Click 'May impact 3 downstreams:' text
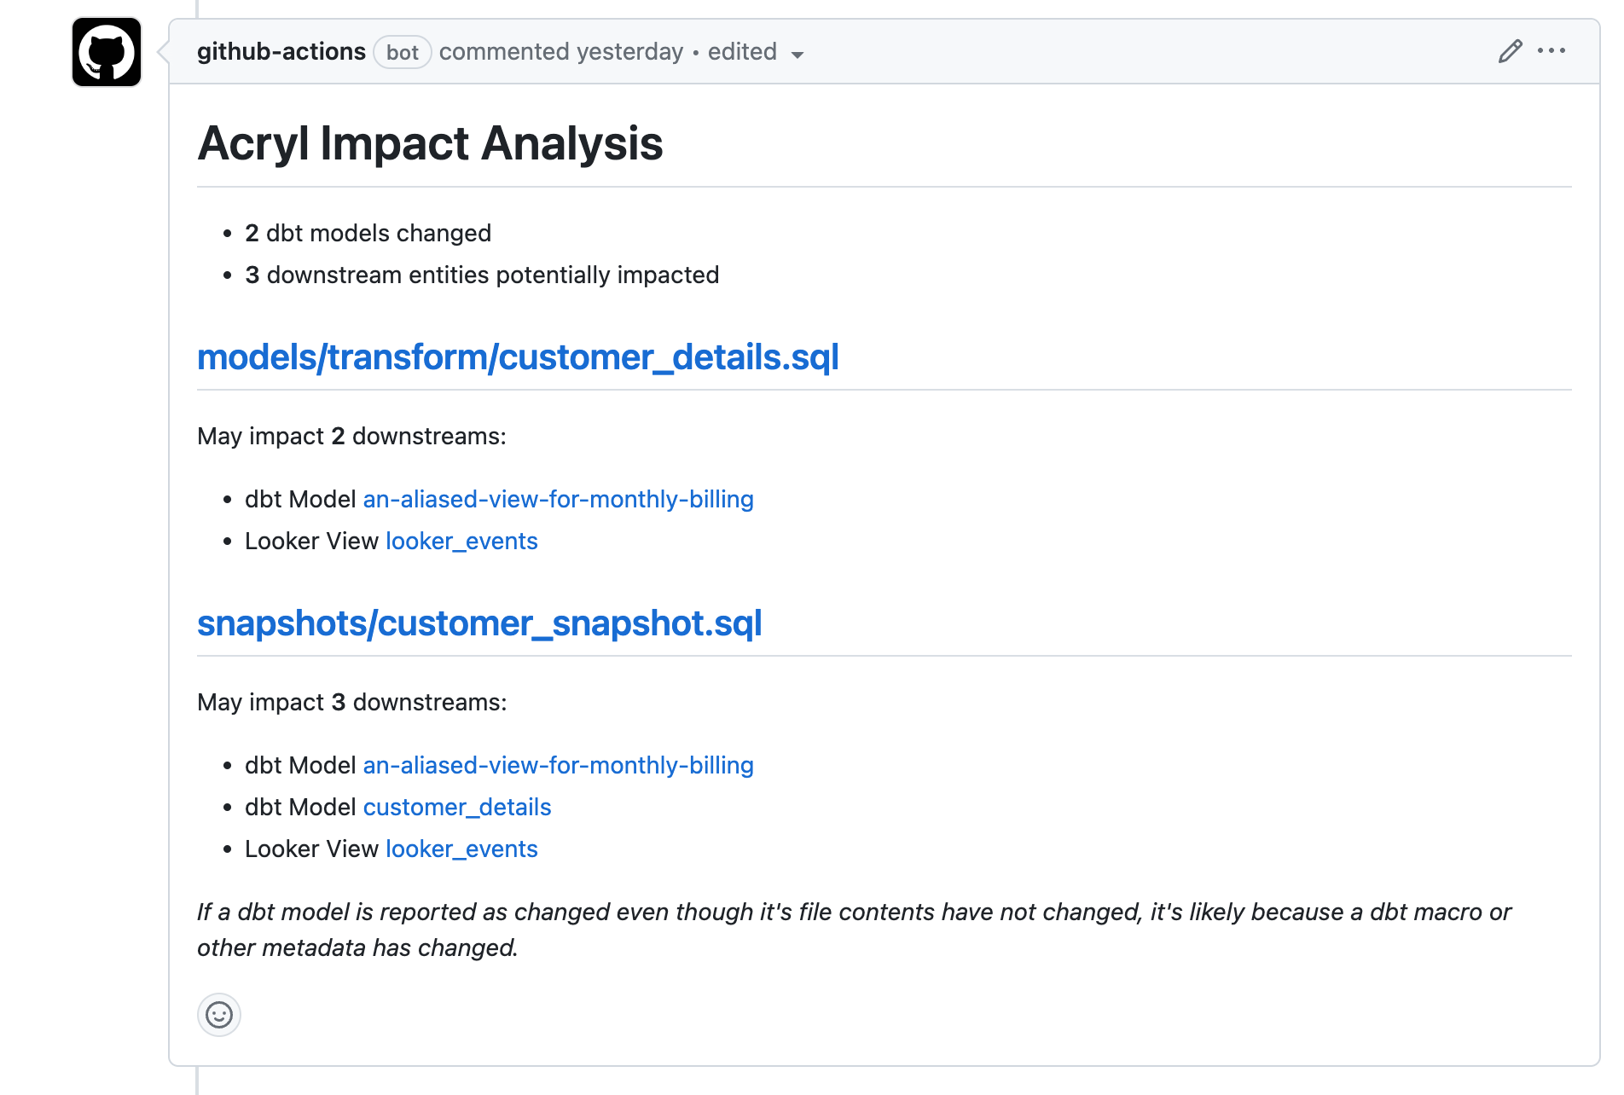The width and height of the screenshot is (1624, 1095). 352,702
